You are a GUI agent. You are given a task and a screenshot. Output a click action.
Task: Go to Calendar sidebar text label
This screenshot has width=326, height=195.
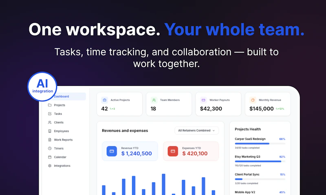[x=60, y=157]
